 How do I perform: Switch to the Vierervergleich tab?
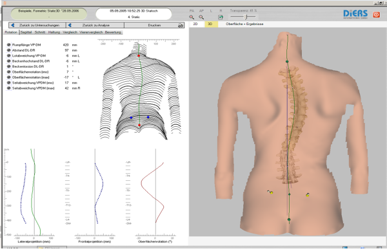click(x=91, y=32)
